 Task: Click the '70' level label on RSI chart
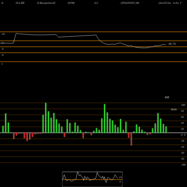[3, 43]
